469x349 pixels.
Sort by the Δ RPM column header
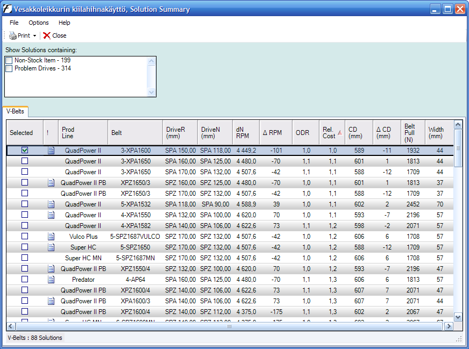(276, 132)
